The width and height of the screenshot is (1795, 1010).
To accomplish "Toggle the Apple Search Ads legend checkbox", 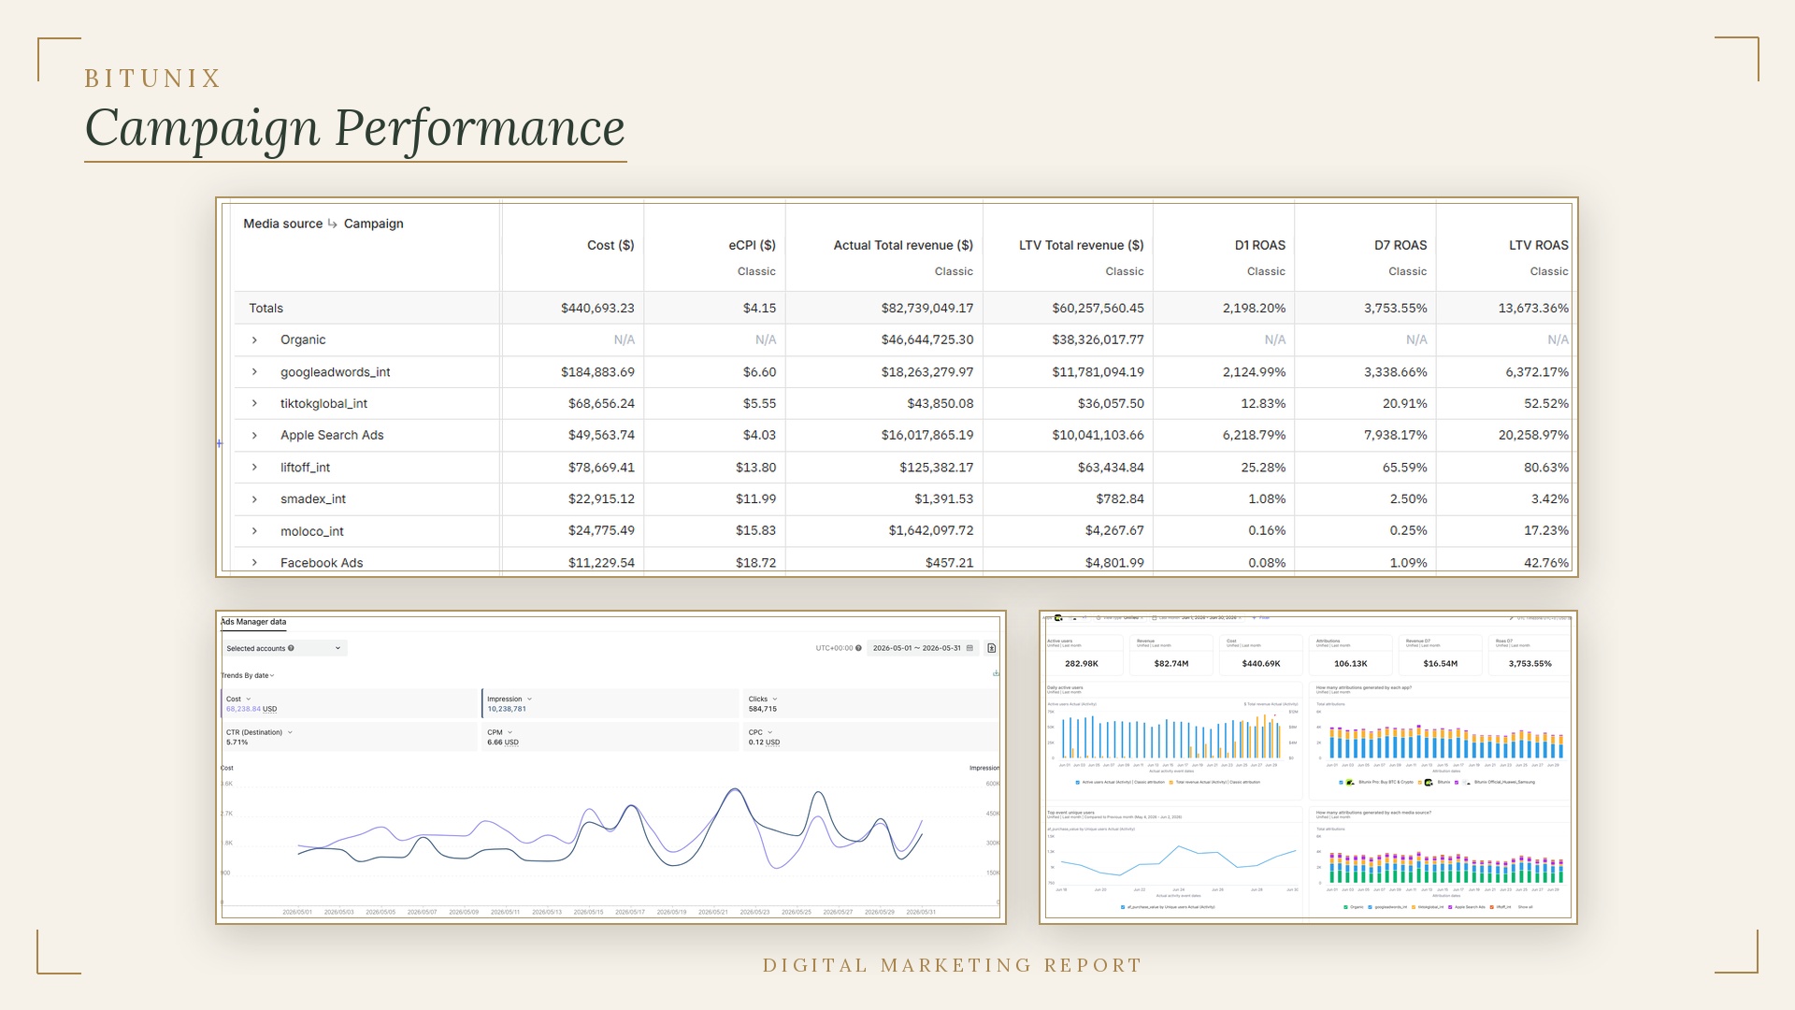I will pos(1450,907).
